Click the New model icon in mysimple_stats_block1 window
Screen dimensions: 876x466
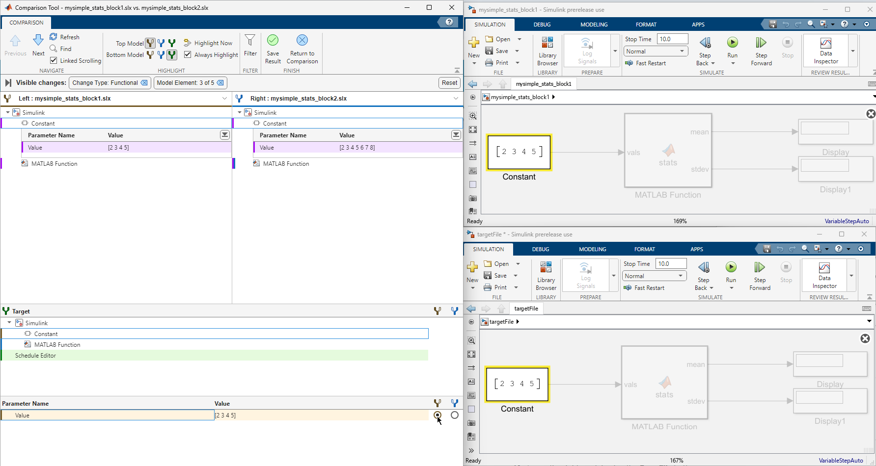click(474, 42)
